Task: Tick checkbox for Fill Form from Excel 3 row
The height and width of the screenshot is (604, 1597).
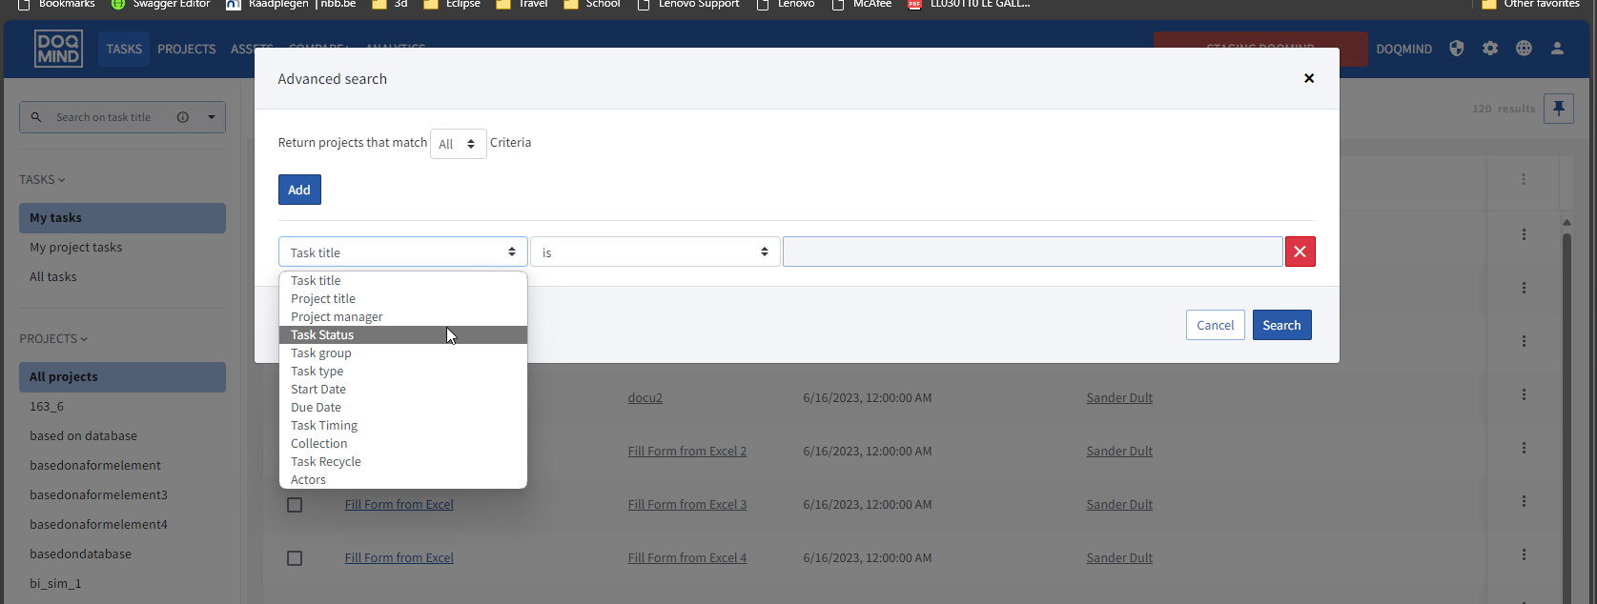Action: tap(295, 505)
